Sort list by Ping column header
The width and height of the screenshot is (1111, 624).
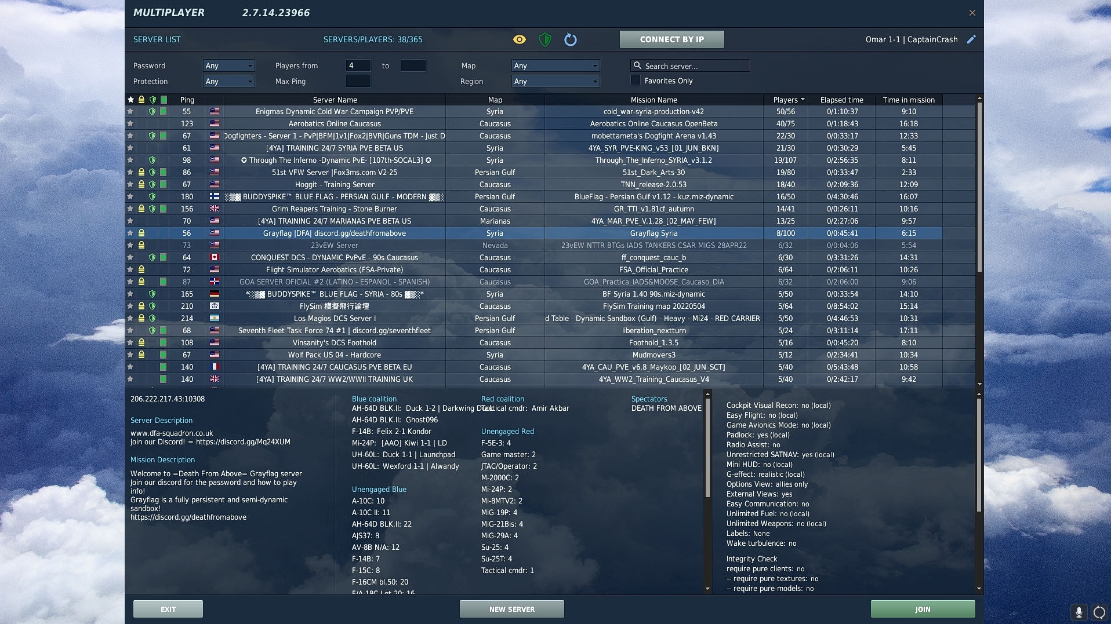tap(187, 100)
